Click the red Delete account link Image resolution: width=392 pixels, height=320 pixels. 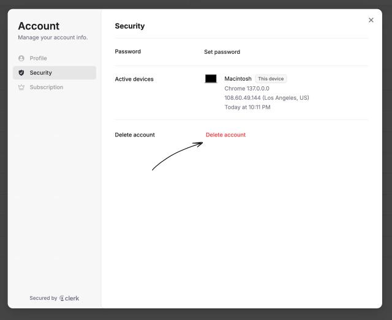225,135
